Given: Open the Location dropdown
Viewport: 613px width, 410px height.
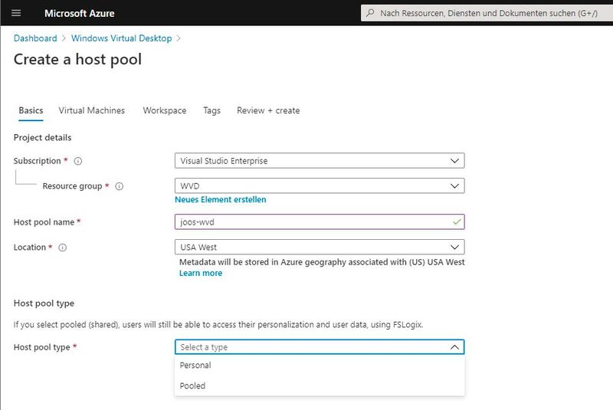Looking at the screenshot, I should [320, 247].
